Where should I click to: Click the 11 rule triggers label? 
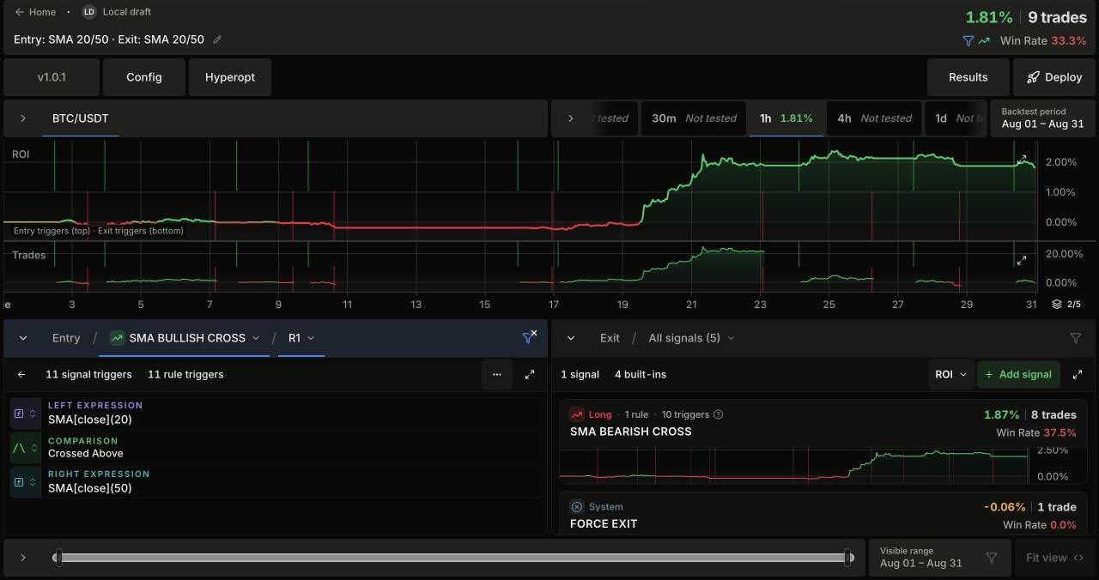point(185,374)
